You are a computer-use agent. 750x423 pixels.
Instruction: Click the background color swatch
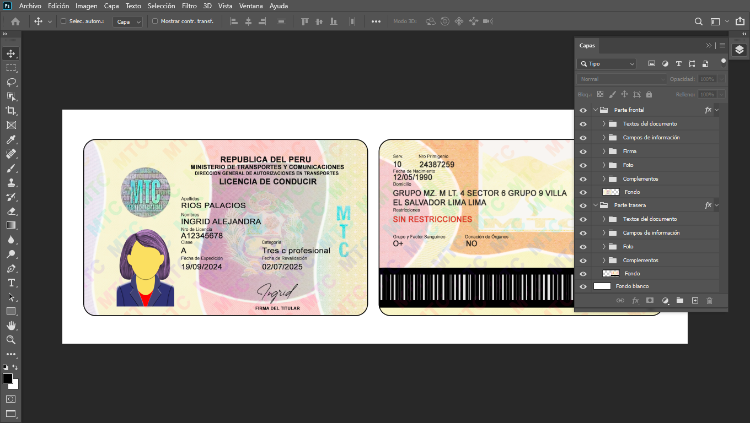15,385
